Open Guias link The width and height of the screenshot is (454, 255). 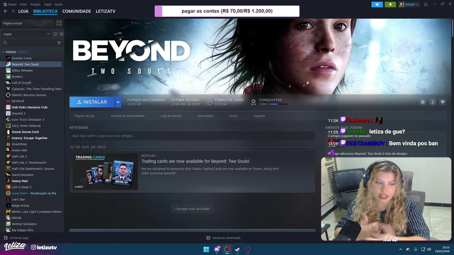(x=233, y=116)
